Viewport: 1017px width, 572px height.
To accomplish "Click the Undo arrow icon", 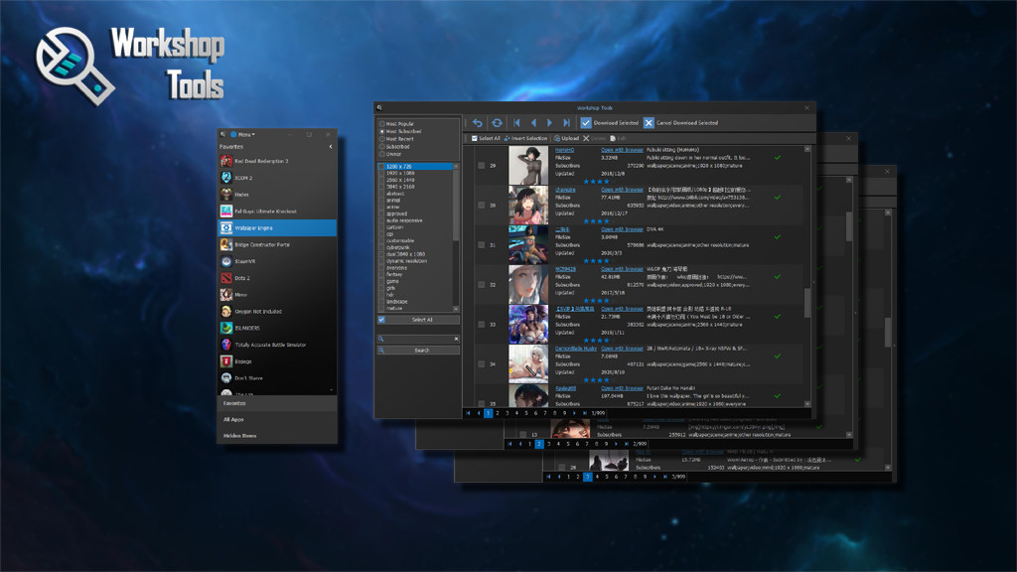I will pyautogui.click(x=478, y=121).
